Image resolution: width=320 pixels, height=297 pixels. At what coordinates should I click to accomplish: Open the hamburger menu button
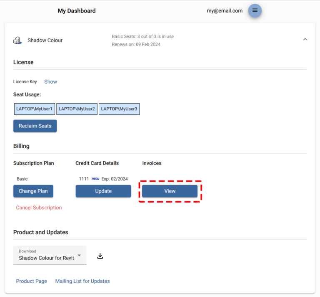[255, 10]
